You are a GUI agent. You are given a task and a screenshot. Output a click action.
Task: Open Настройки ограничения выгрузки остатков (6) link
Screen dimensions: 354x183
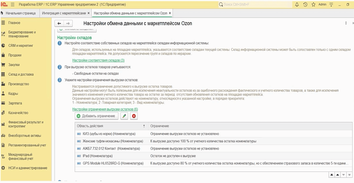click(105, 109)
